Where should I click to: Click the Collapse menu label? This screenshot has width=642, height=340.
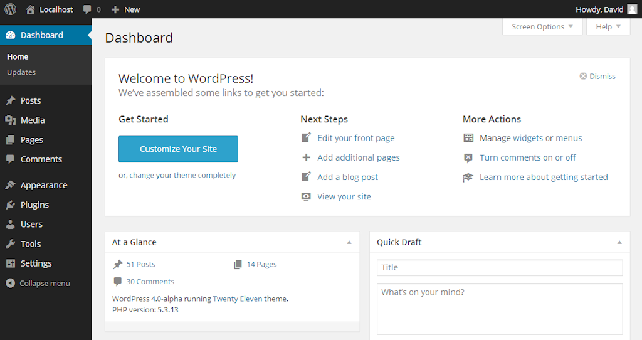pos(45,284)
